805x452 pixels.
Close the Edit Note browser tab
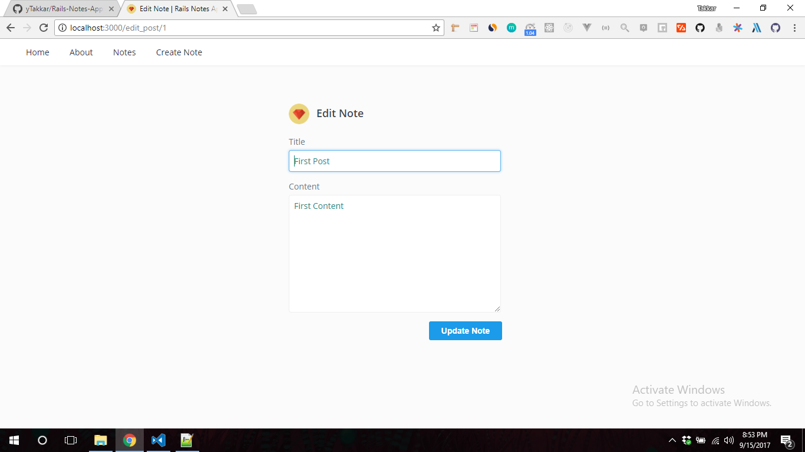[x=225, y=9]
